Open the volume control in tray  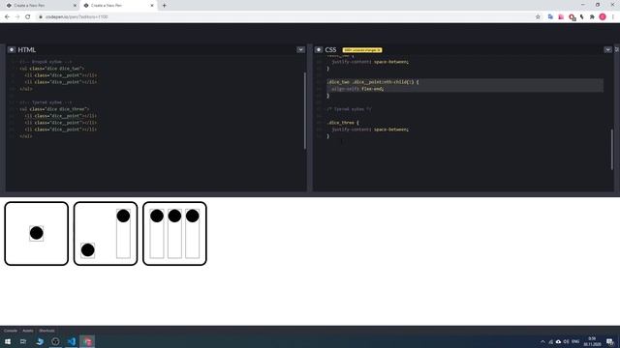click(x=566, y=341)
